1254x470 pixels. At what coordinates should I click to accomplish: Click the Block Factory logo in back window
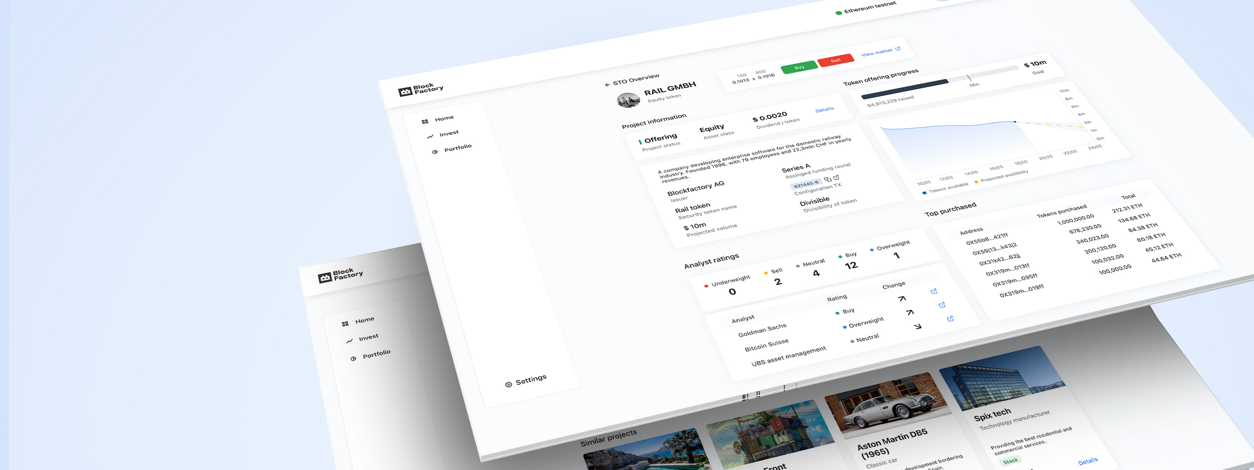pyautogui.click(x=340, y=275)
